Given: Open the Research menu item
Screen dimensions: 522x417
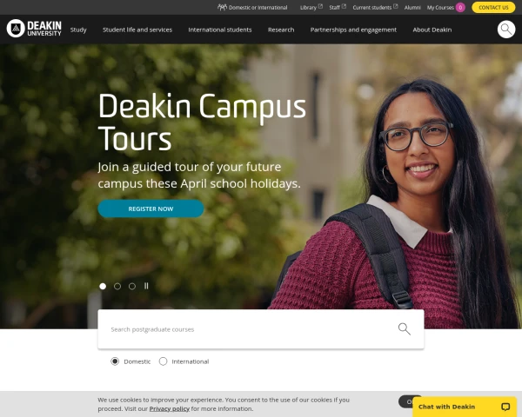Looking at the screenshot, I should coord(281,30).
